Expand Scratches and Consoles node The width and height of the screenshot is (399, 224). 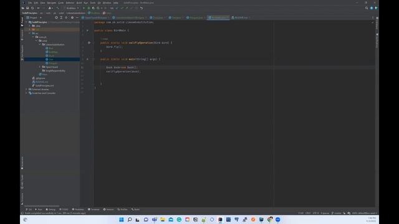pos(26,93)
